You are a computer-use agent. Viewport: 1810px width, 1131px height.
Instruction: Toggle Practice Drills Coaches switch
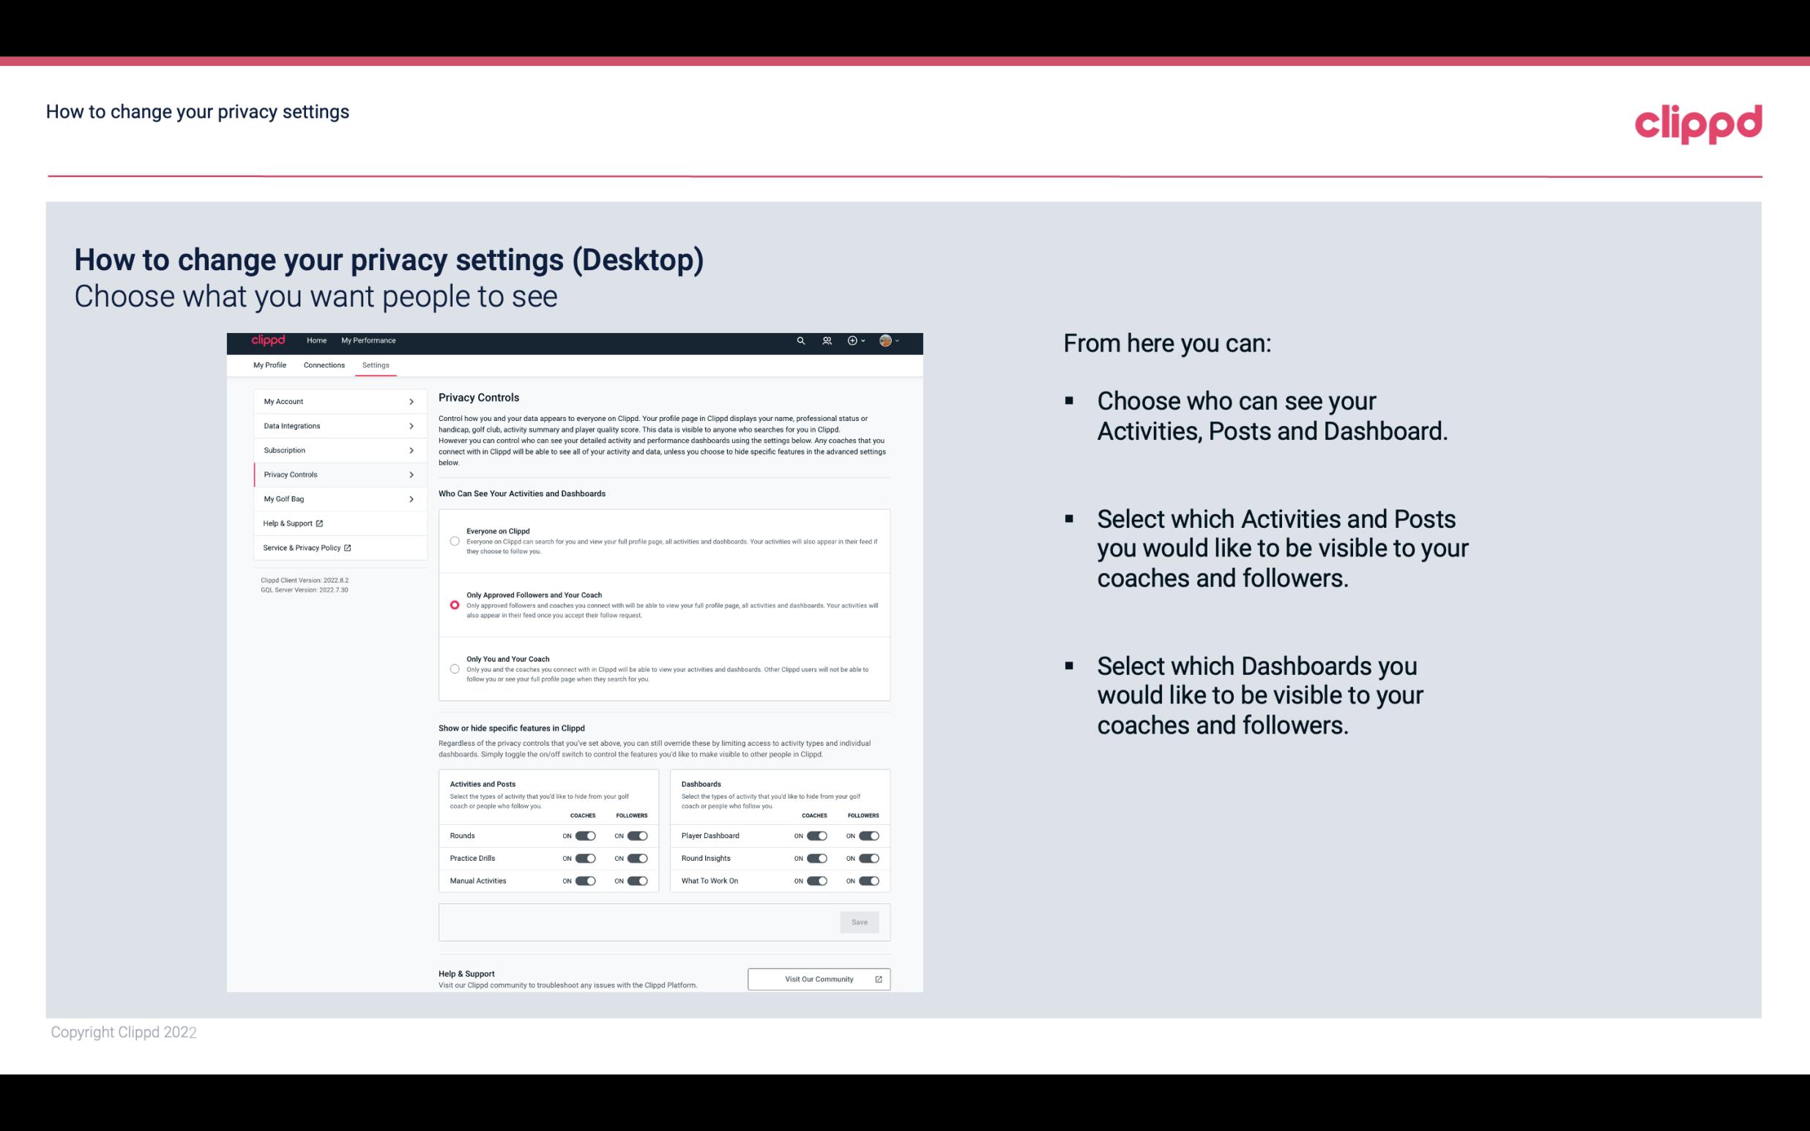click(584, 859)
